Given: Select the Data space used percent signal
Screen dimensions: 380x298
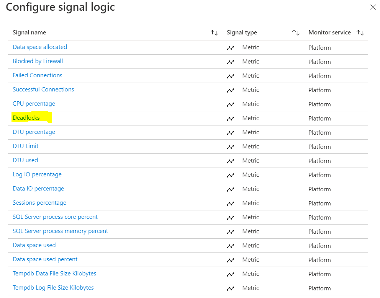Looking at the screenshot, I should (45, 259).
